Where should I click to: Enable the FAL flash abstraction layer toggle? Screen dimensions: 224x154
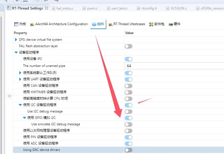click(129, 46)
